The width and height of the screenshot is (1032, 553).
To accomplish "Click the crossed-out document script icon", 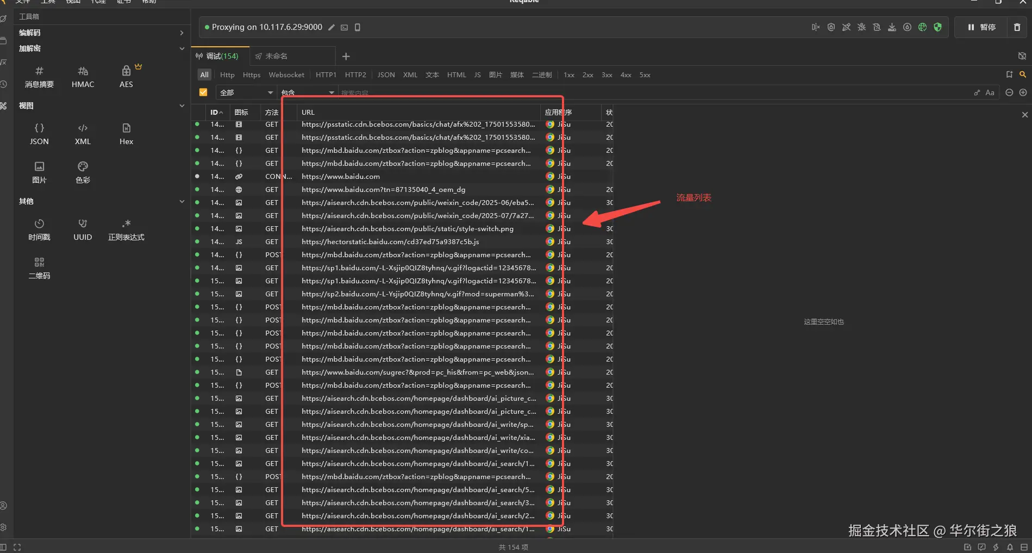I will click(877, 27).
